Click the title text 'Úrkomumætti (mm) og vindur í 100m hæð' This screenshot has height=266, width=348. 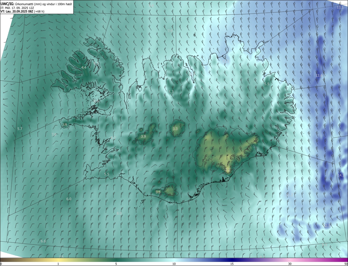43,4
